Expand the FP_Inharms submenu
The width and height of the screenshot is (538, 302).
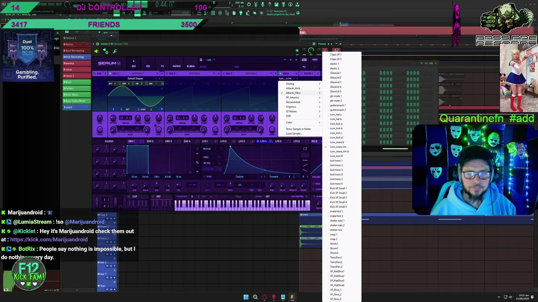[x=301, y=97]
